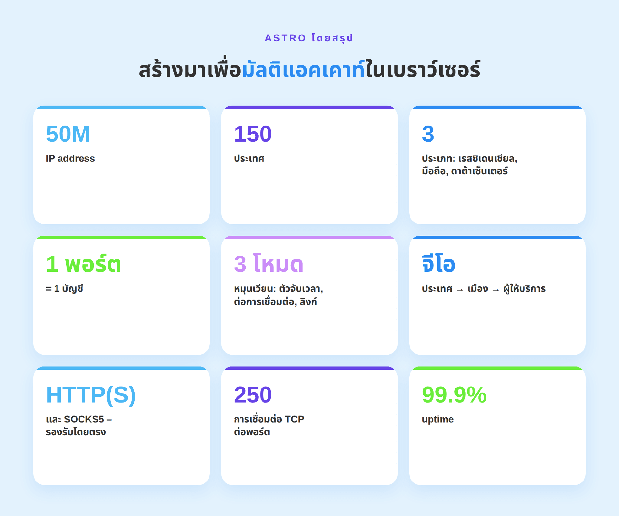Image resolution: width=619 pixels, height=516 pixels.
Task: Click the blue มัลติแอคเคาท์ headline word
Action: coord(303,70)
